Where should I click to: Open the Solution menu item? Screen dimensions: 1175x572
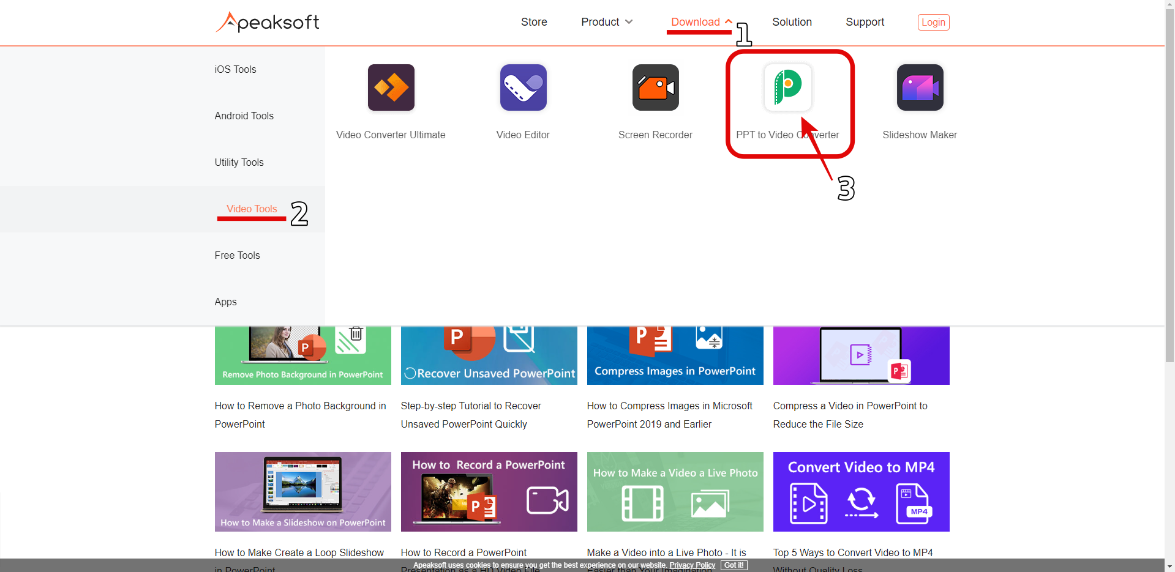click(792, 22)
